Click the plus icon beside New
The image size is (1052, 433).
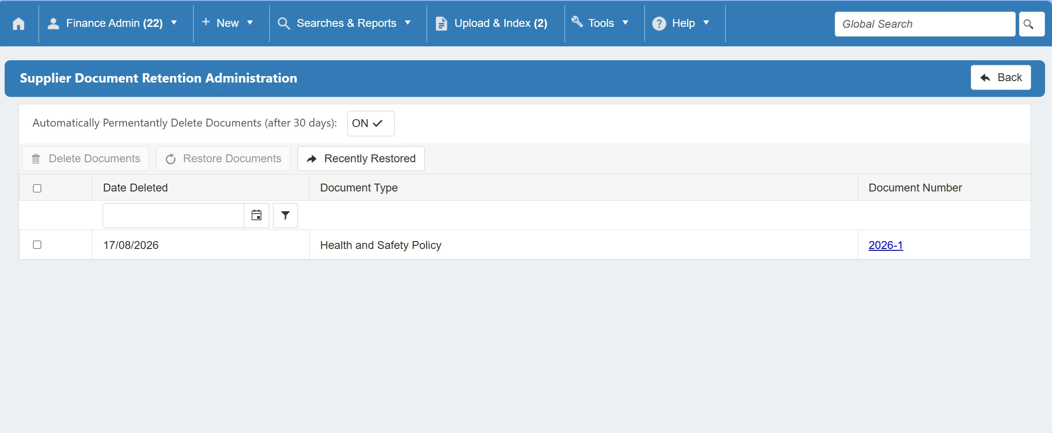pos(206,22)
